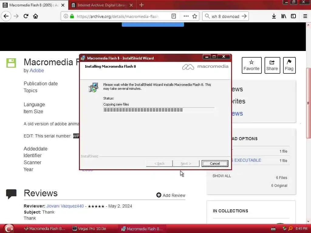Flag this item
The image size is (311, 233).
pos(289,66)
